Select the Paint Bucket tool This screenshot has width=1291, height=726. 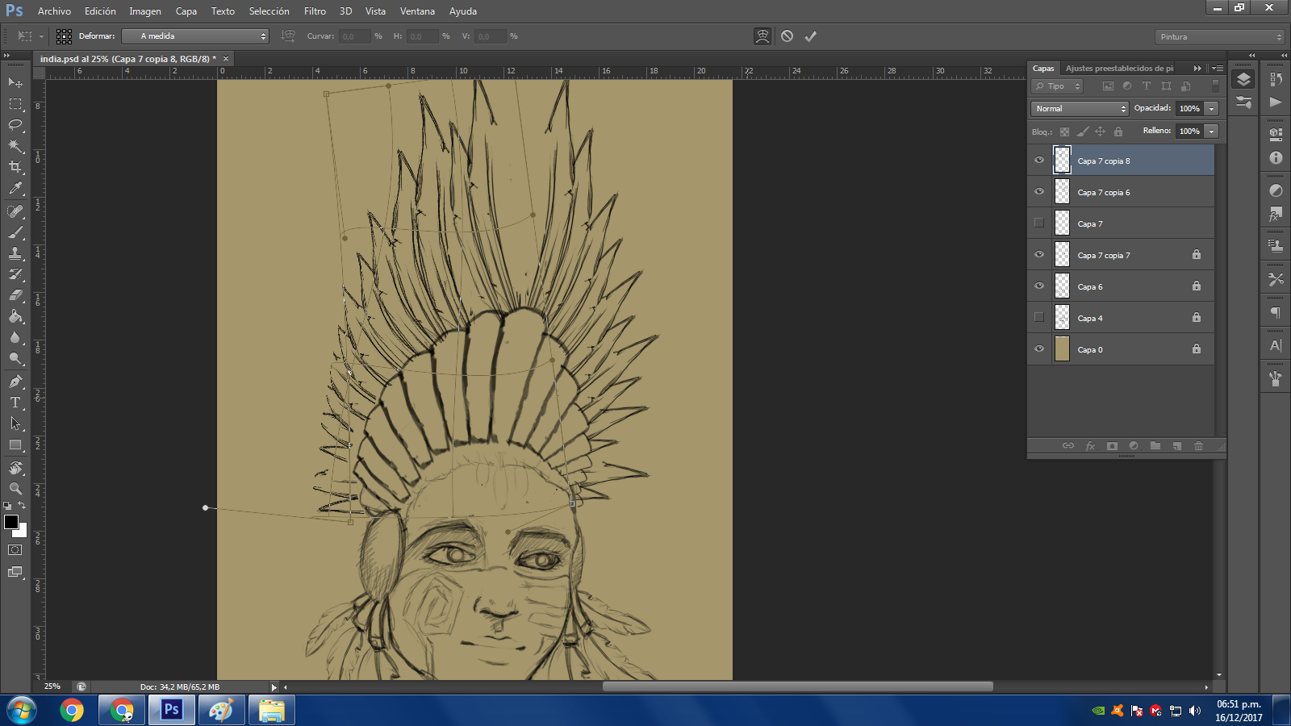tap(15, 316)
